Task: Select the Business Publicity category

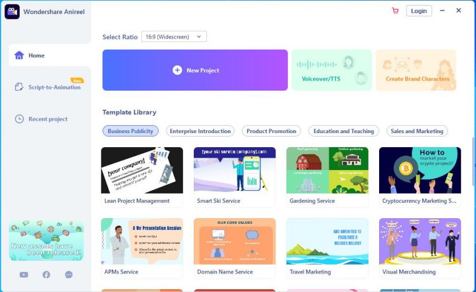Action: pyautogui.click(x=130, y=131)
